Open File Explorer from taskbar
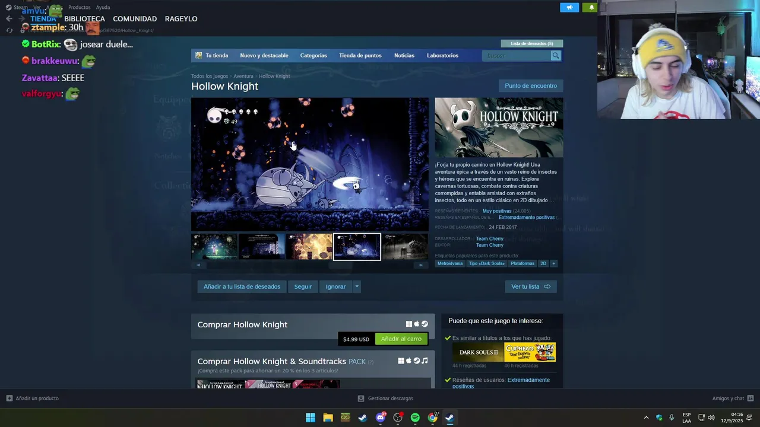760x427 pixels. [x=328, y=418]
